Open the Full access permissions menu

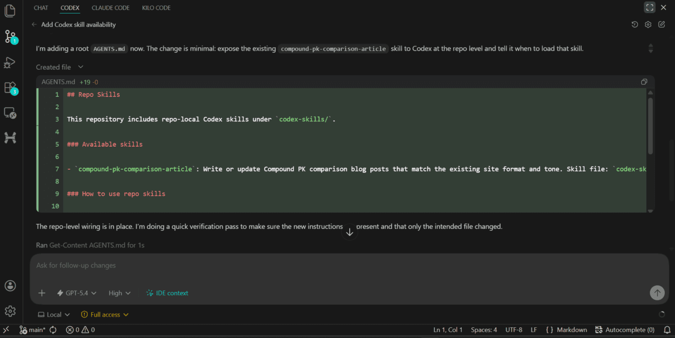point(105,314)
